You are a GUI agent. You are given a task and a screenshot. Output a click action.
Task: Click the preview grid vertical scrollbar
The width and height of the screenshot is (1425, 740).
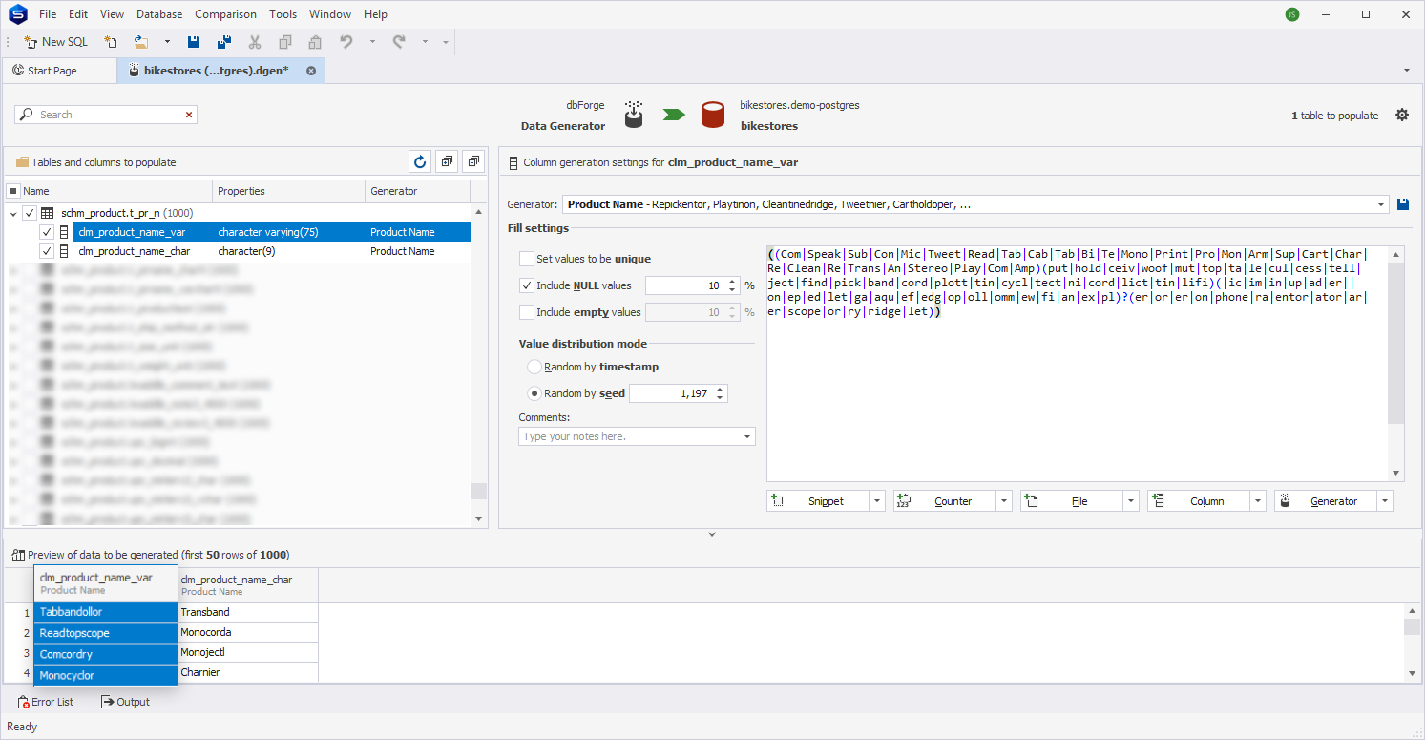(1412, 642)
